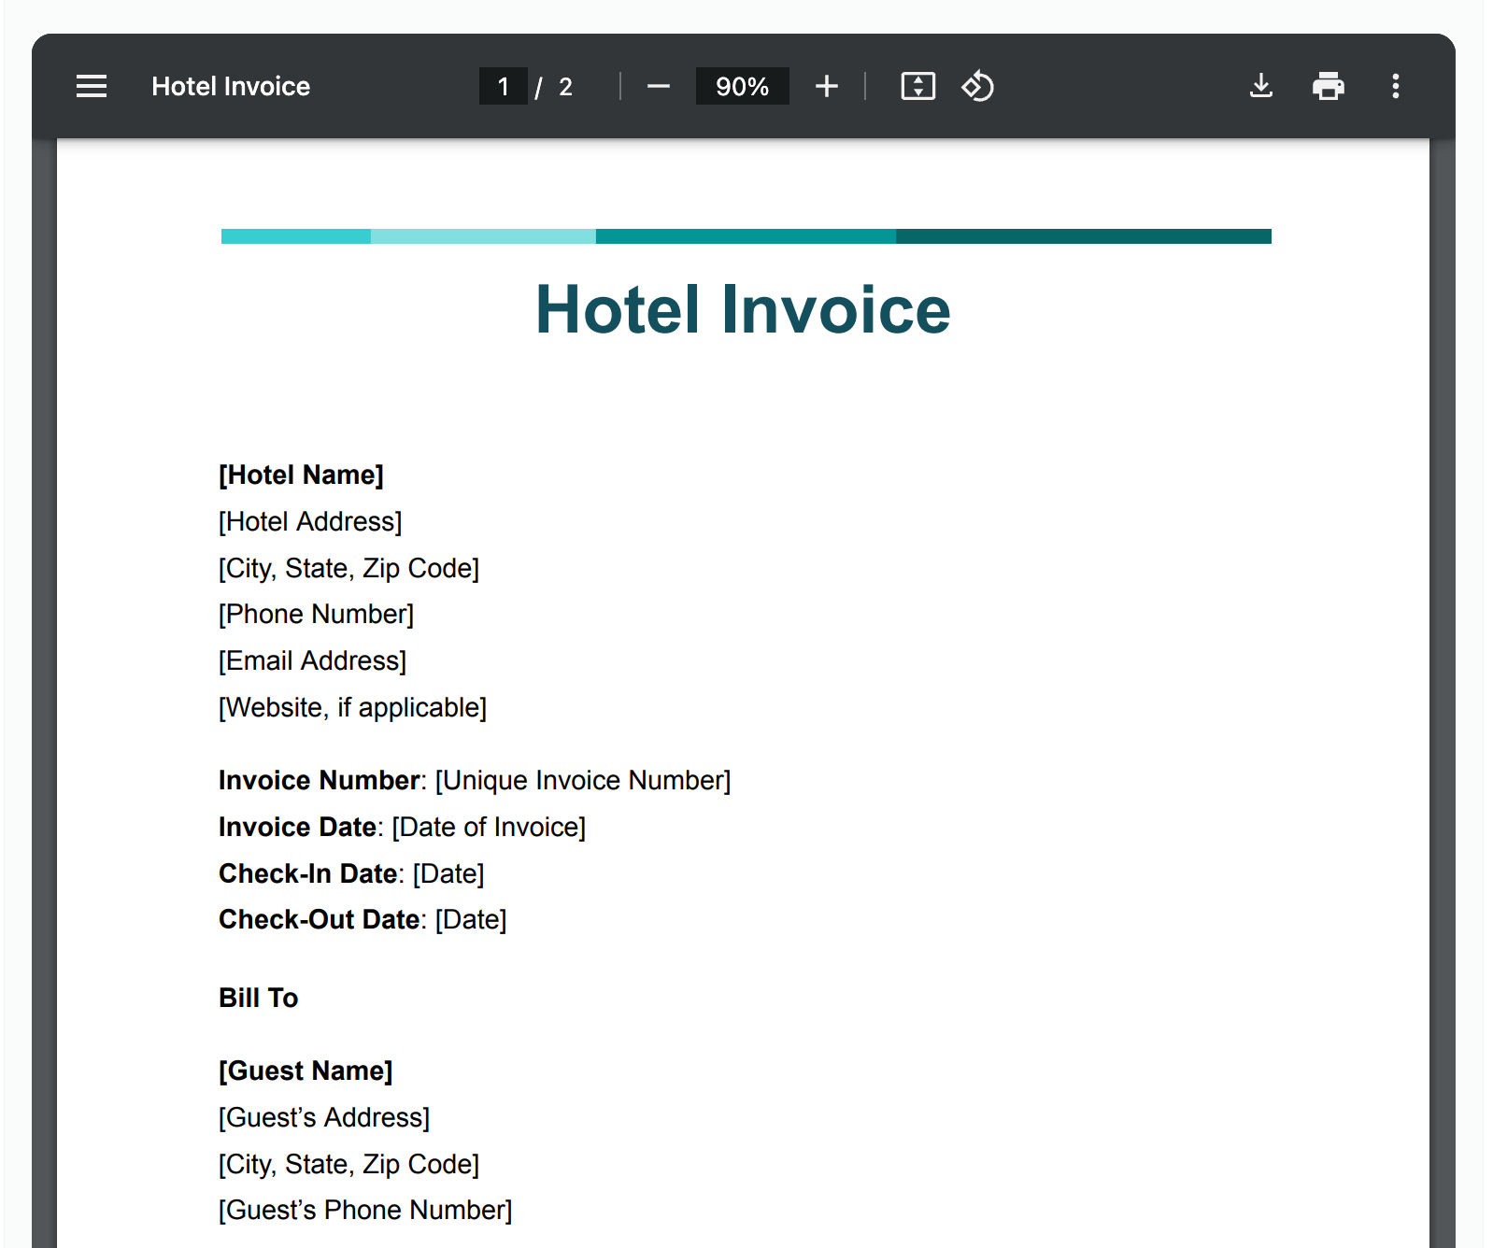Open the more actions three-dot menu
The width and height of the screenshot is (1493, 1248).
1396,87
